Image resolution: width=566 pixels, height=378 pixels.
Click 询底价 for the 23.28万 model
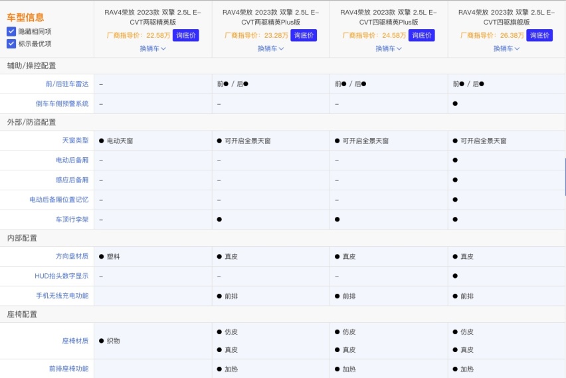pos(304,35)
